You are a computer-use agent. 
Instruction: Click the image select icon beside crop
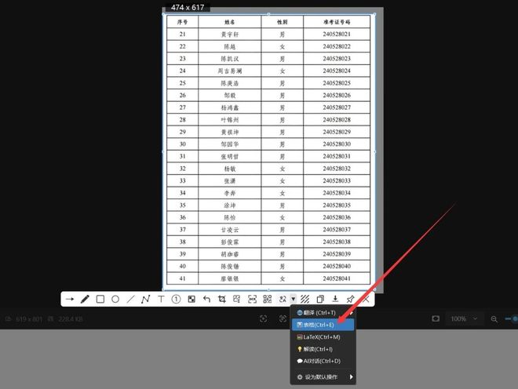[236, 299]
